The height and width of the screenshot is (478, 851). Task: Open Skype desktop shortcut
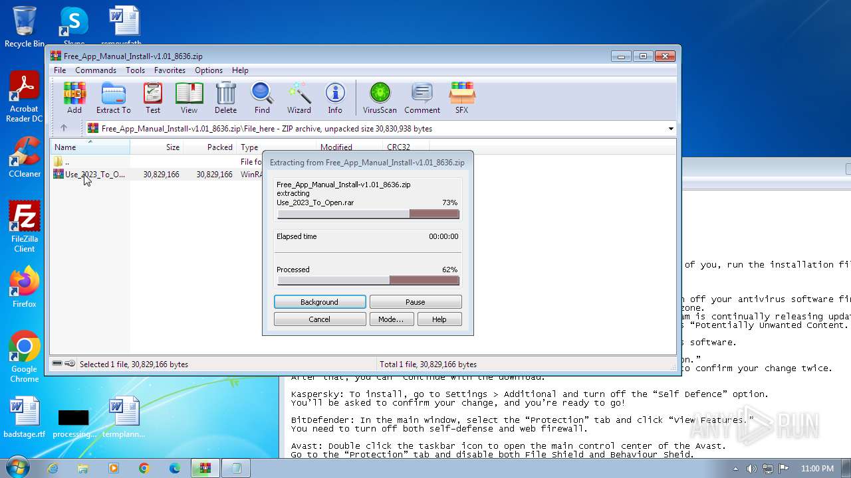(74, 27)
